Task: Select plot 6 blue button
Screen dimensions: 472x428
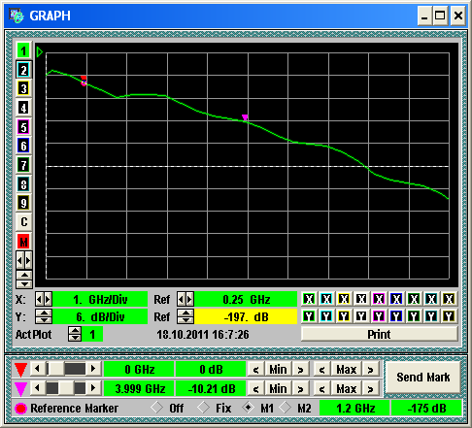Action: point(23,146)
